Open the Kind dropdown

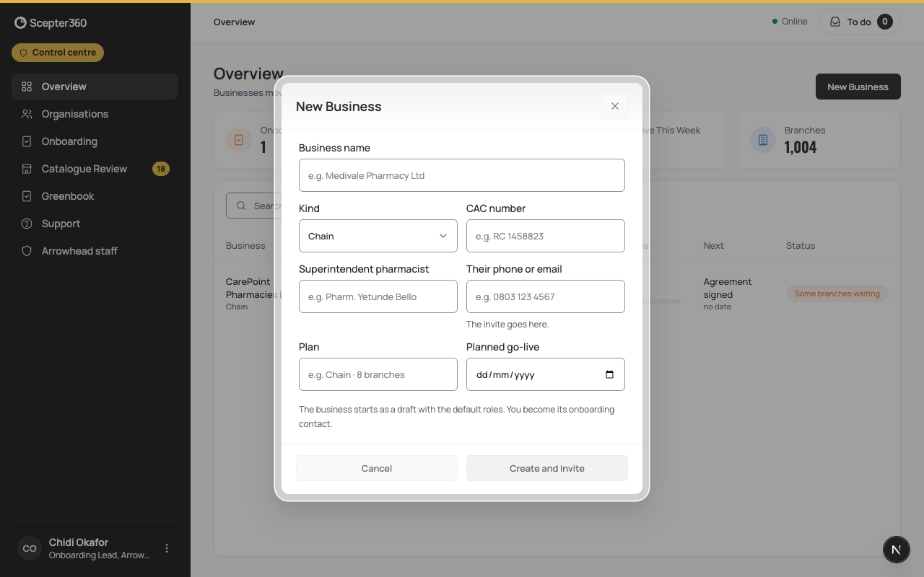click(378, 236)
